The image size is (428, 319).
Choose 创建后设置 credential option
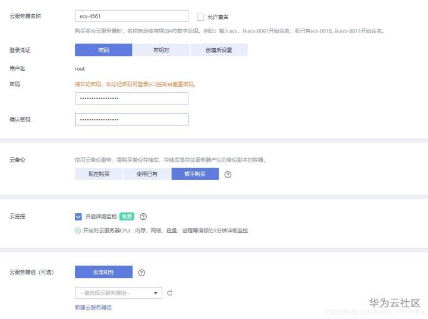coord(219,50)
